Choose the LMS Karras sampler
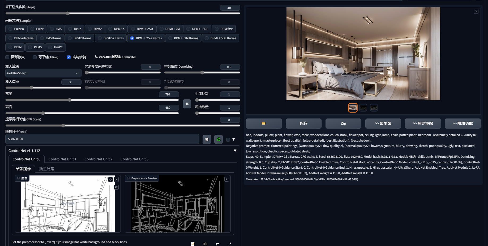This screenshot has height=246, width=488. coord(51,38)
